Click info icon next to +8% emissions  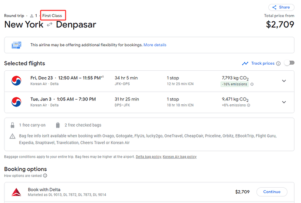pyautogui.click(x=248, y=105)
